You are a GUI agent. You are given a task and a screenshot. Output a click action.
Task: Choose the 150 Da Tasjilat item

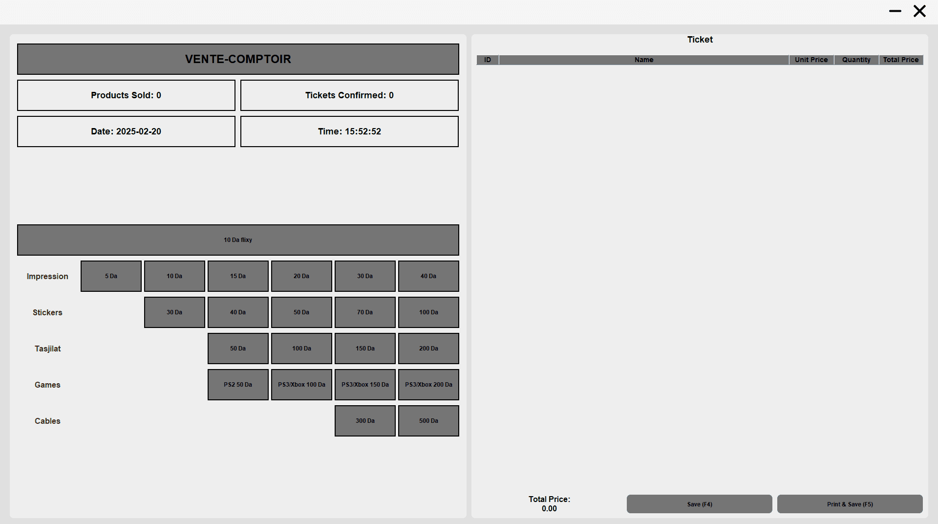coord(365,349)
